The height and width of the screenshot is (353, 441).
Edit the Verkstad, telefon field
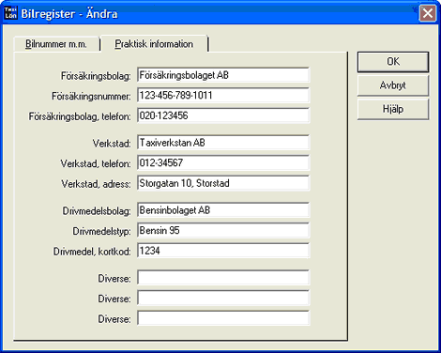click(x=223, y=162)
